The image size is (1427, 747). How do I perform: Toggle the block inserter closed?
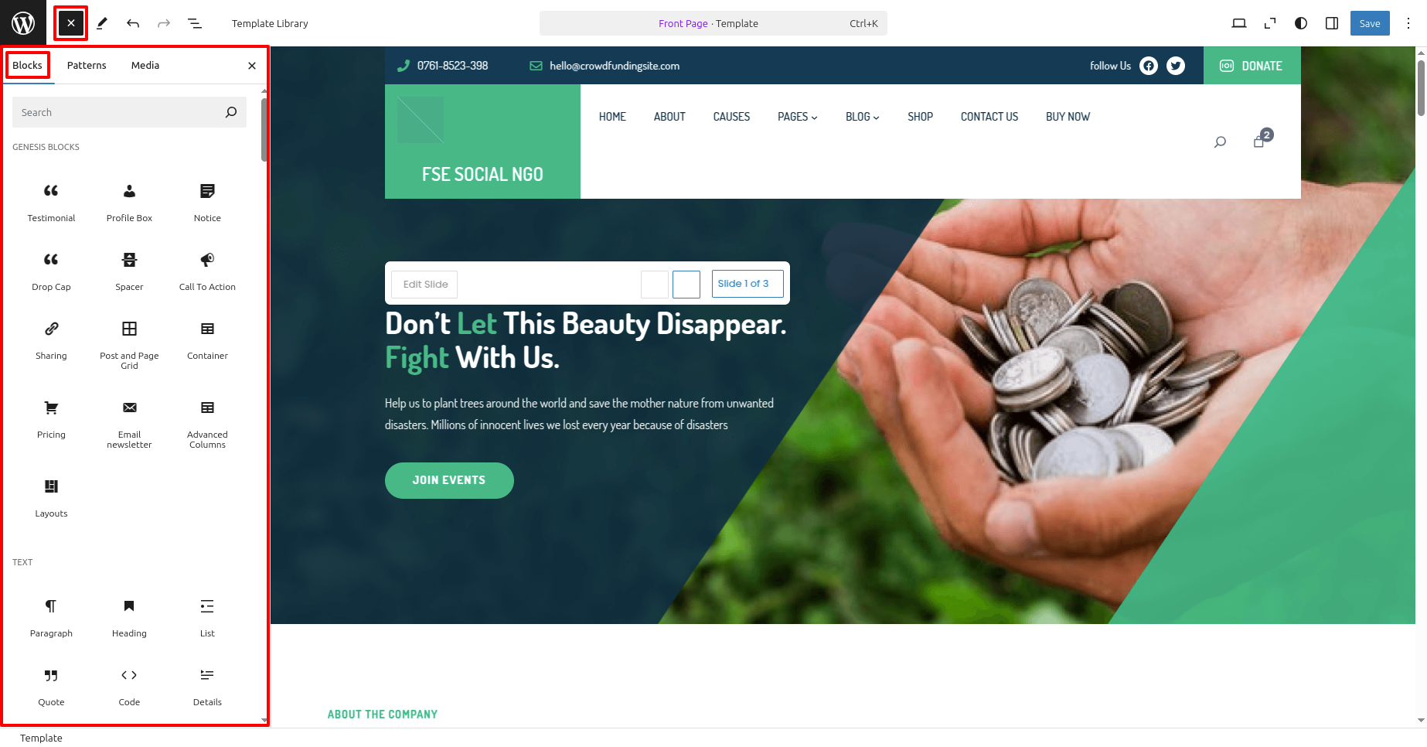click(x=71, y=23)
